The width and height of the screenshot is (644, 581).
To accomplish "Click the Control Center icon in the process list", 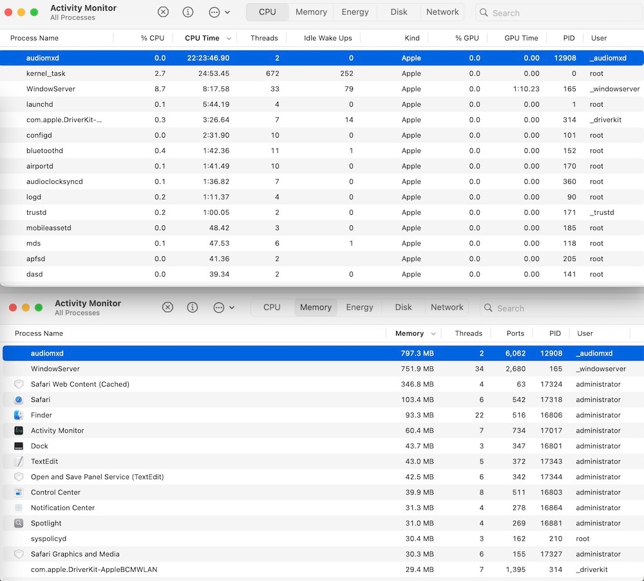I will click(x=19, y=492).
